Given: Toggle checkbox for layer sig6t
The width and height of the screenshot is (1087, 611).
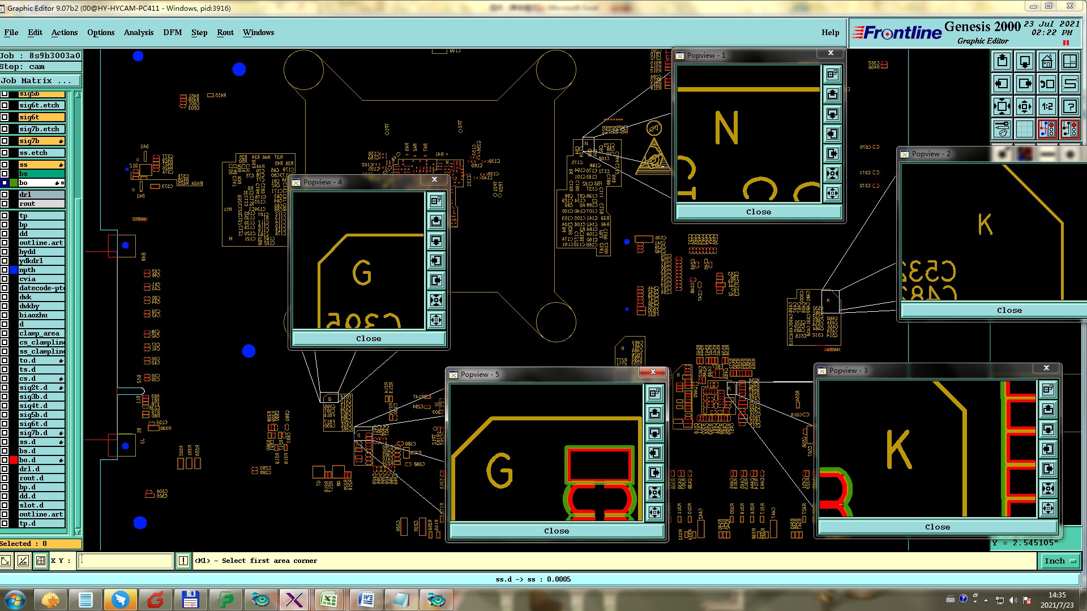Looking at the screenshot, I should point(5,117).
